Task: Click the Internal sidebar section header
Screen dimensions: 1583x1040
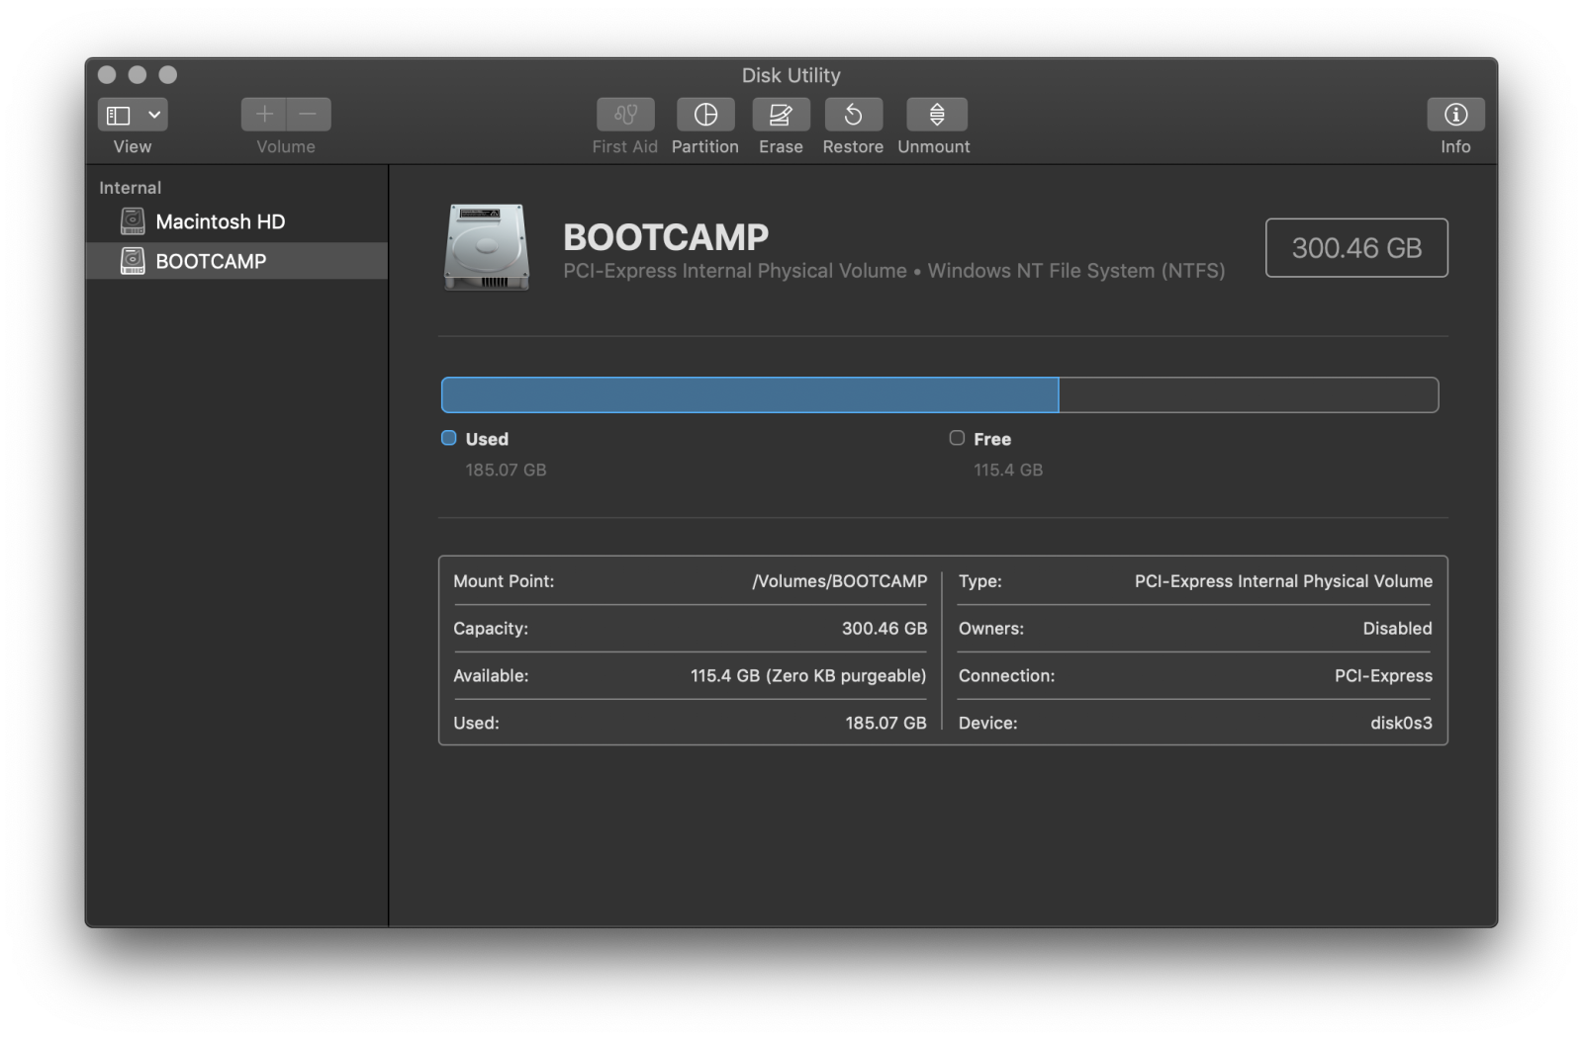Action: [130, 188]
